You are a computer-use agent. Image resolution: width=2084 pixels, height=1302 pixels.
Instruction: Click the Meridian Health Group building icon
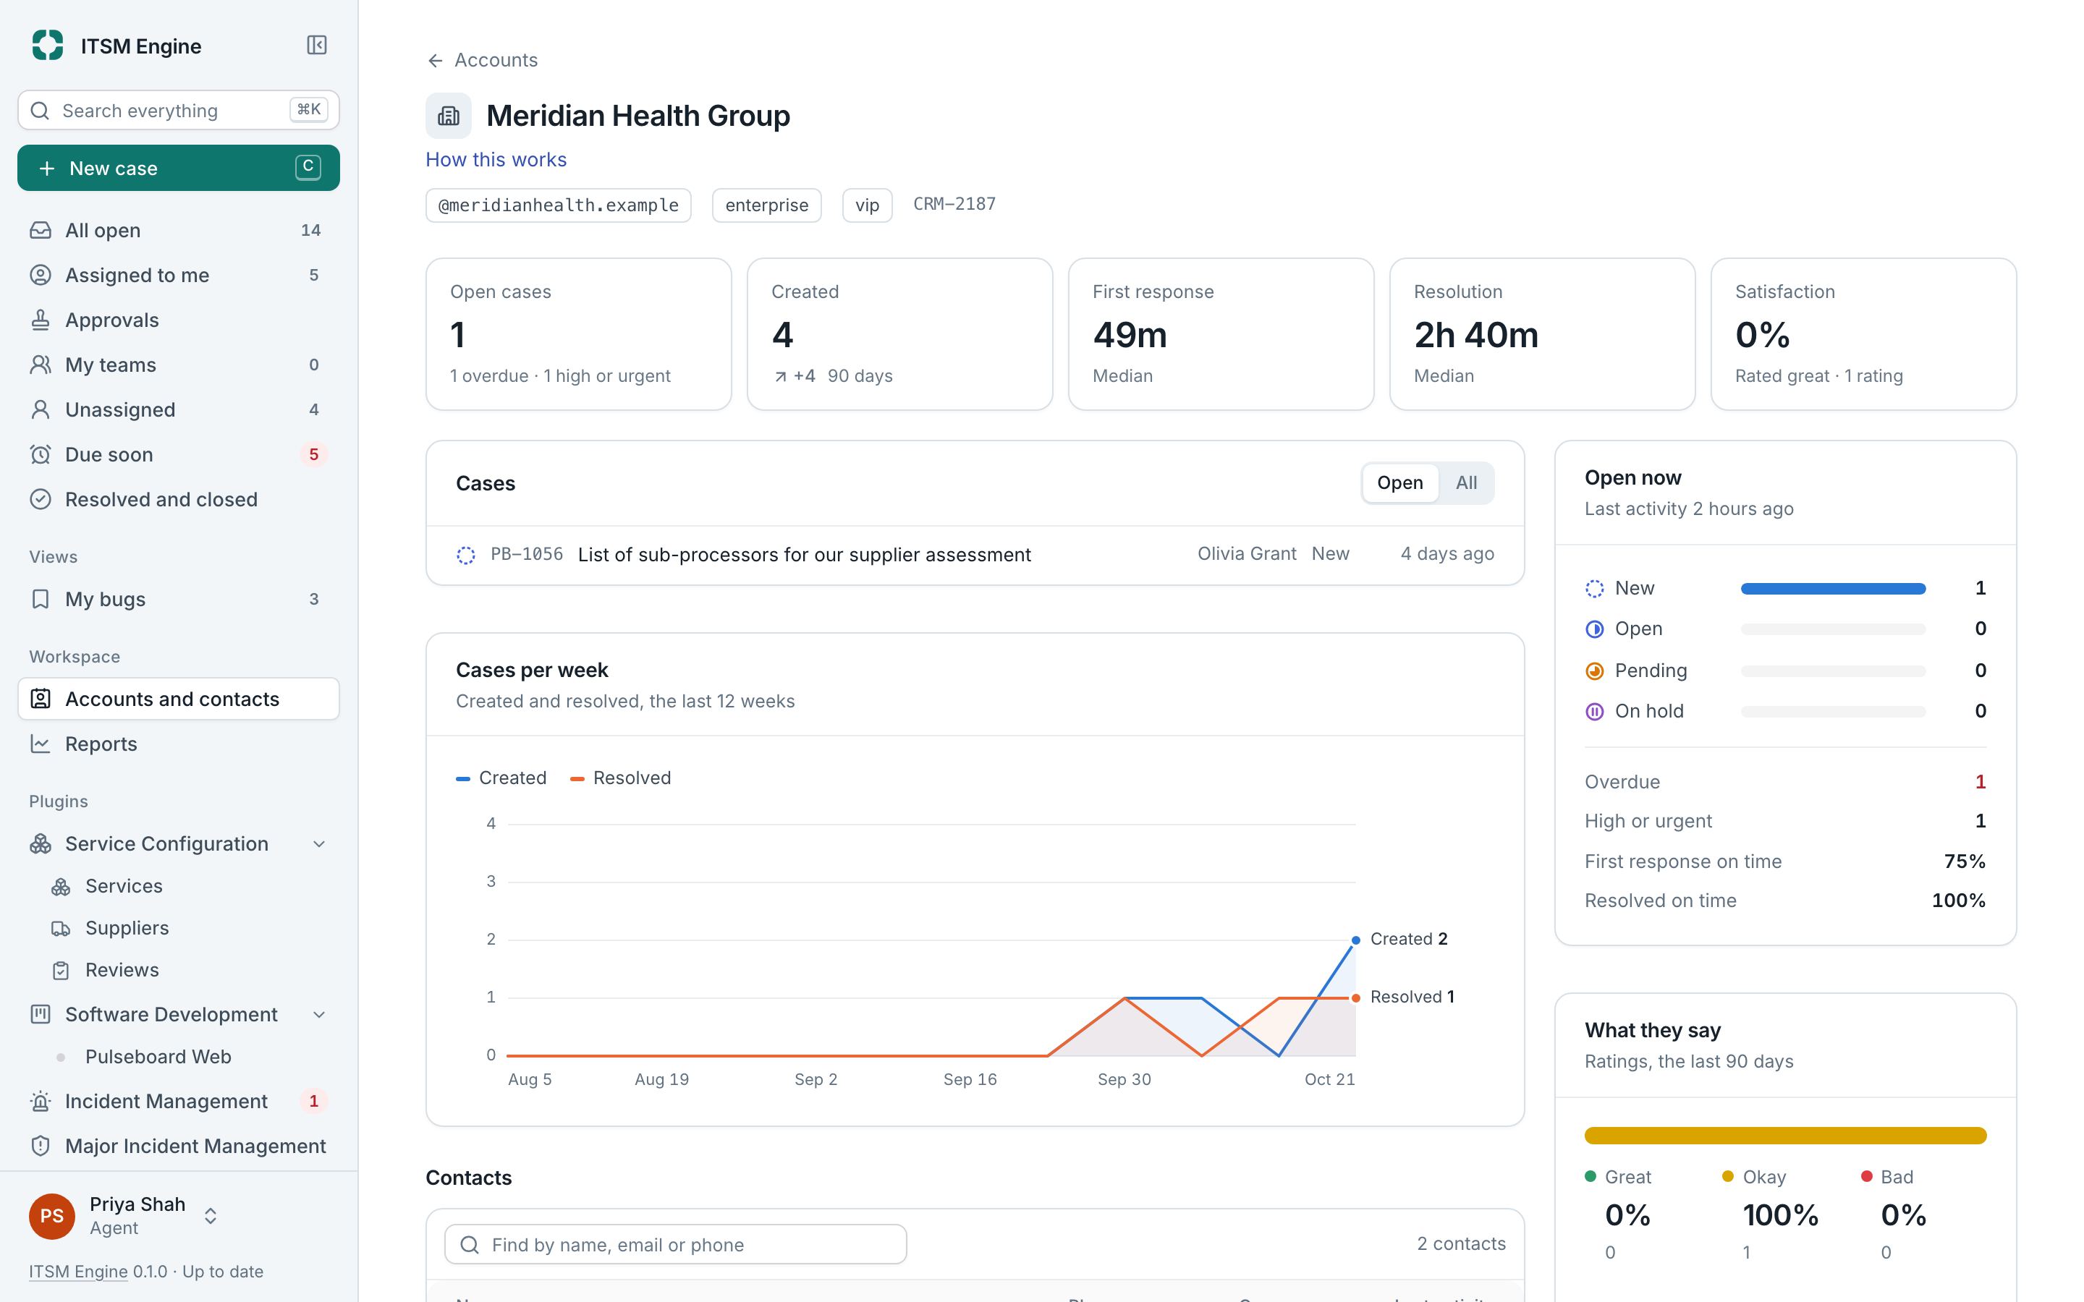(449, 116)
